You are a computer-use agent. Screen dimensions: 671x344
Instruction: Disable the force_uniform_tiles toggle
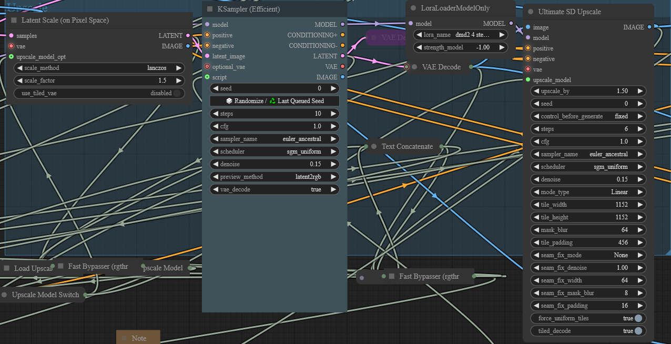[638, 318]
